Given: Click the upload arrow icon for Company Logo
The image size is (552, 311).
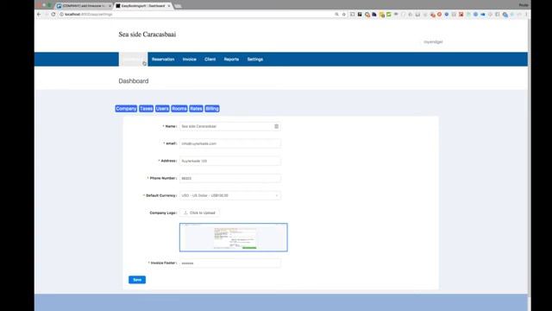Looking at the screenshot, I should (185, 213).
